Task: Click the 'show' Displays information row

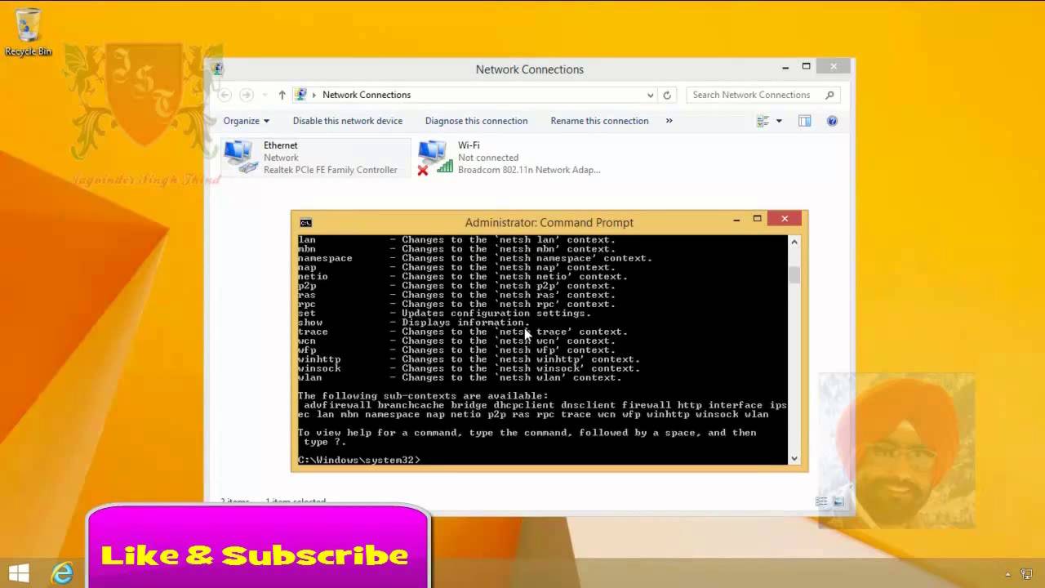Action: pos(414,323)
